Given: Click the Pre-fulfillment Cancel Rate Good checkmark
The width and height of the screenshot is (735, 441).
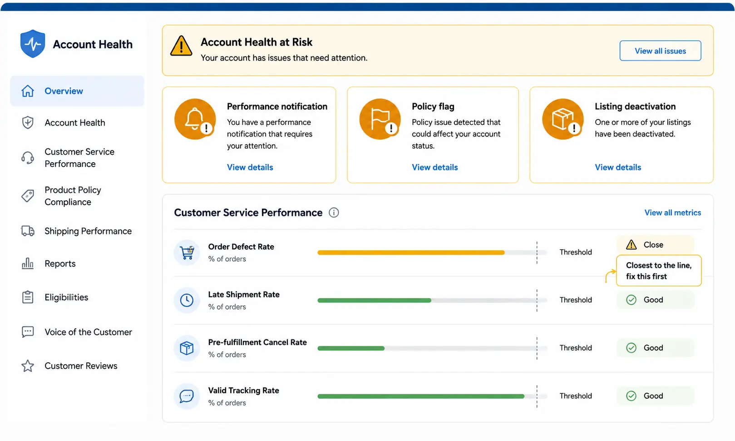Looking at the screenshot, I should [x=631, y=348].
